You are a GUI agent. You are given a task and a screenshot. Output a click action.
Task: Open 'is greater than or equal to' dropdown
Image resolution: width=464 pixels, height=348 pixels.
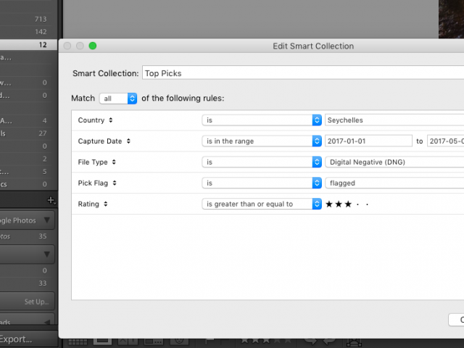pos(262,204)
